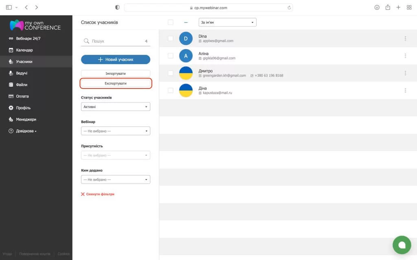Open the three-dot options for Дмитро

point(405,73)
